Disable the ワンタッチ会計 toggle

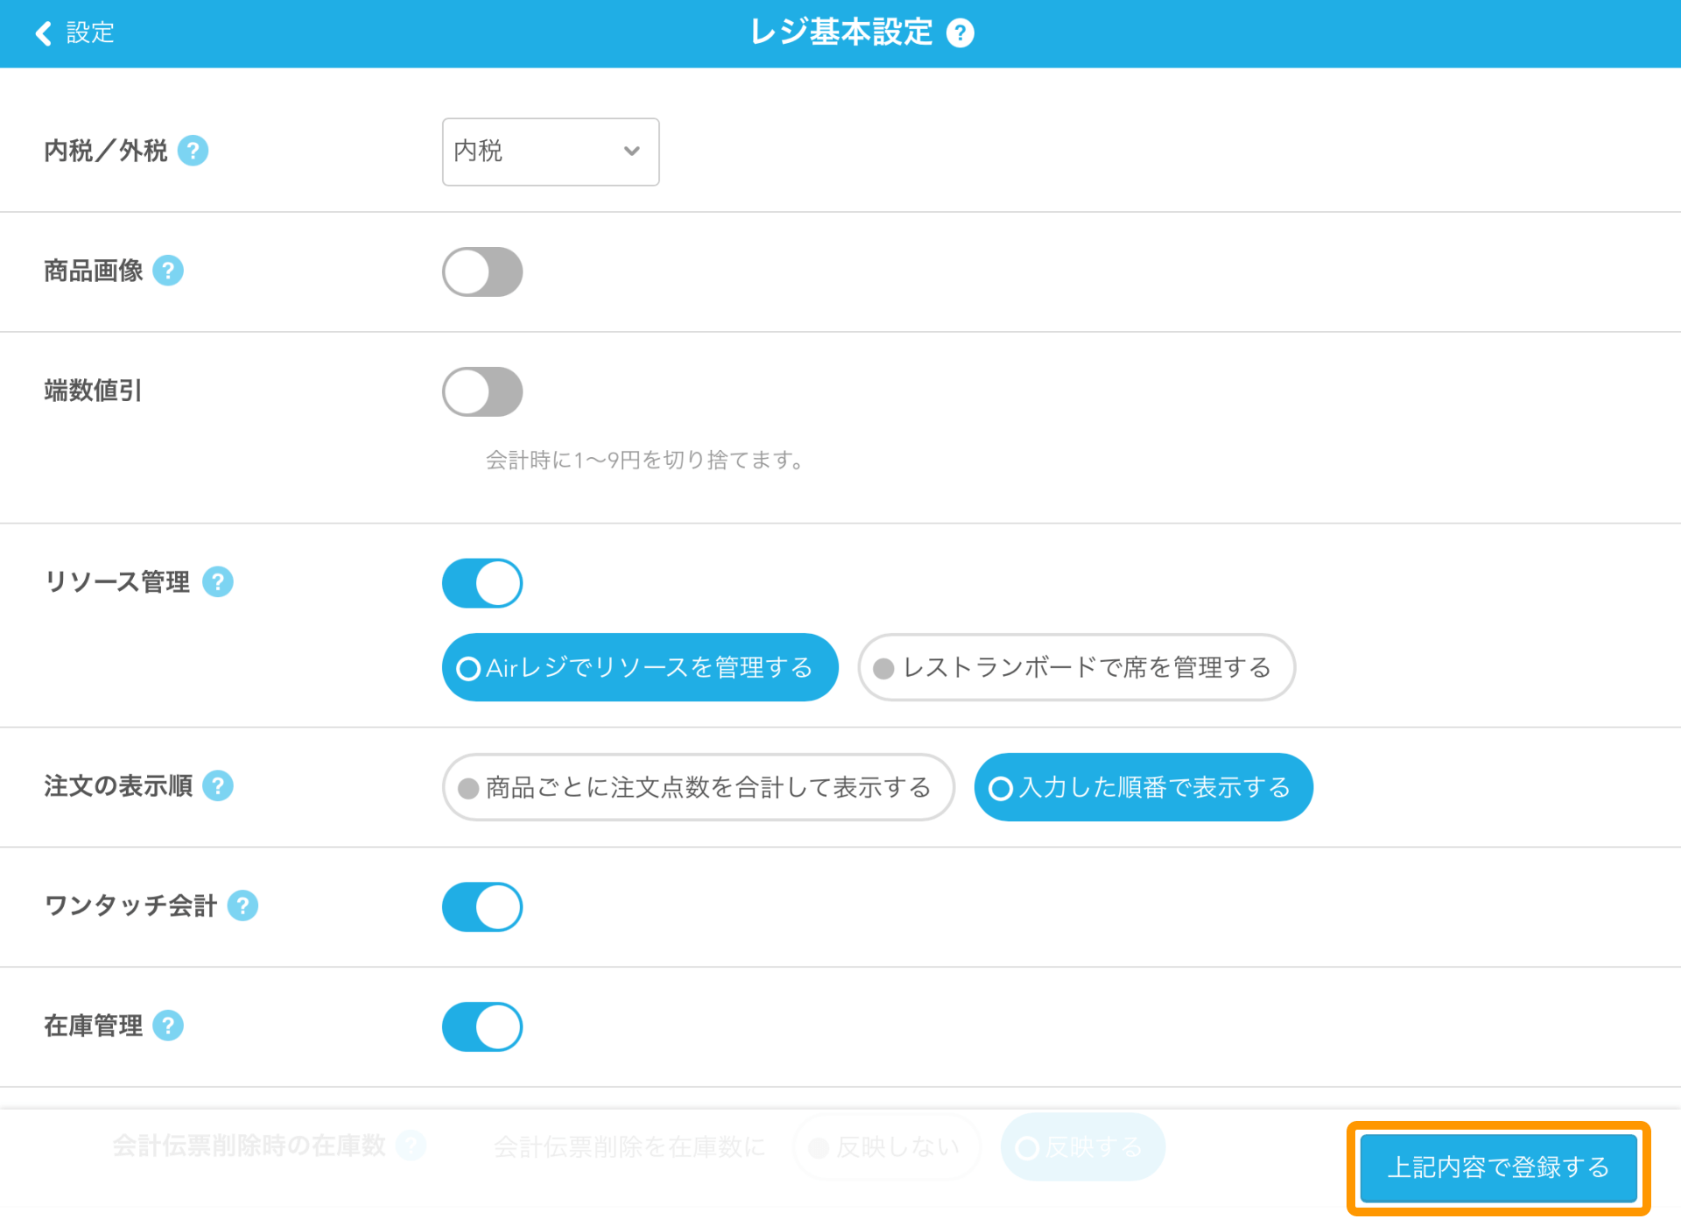482,907
